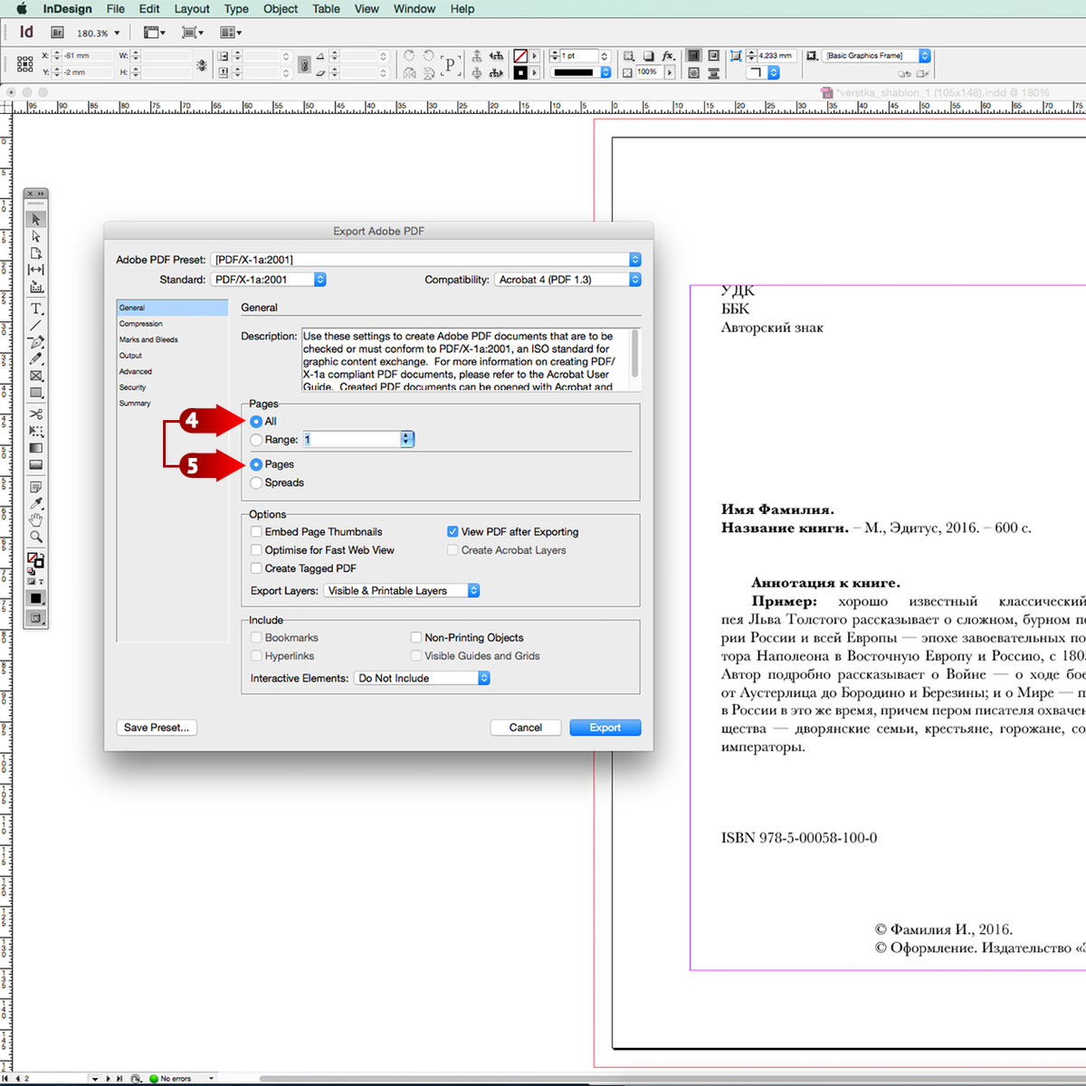The image size is (1086, 1086).
Task: Open the Adobe PDF Preset dropdown
Action: click(x=425, y=260)
